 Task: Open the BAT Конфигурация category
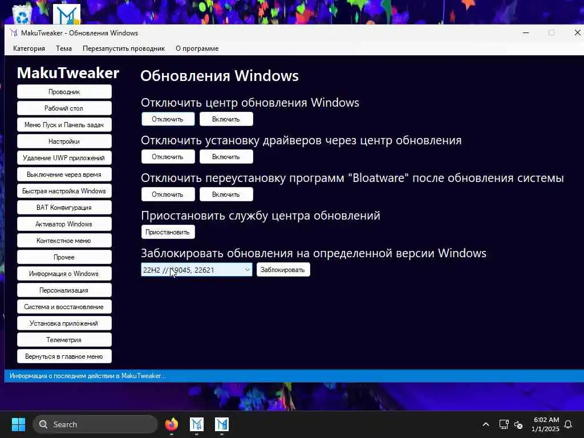point(64,208)
